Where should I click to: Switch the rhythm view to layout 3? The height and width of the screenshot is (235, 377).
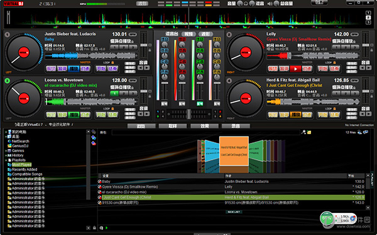click(368, 23)
